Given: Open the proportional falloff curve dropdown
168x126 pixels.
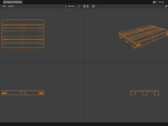Looking at the screenshot, I should [x=98, y=6].
